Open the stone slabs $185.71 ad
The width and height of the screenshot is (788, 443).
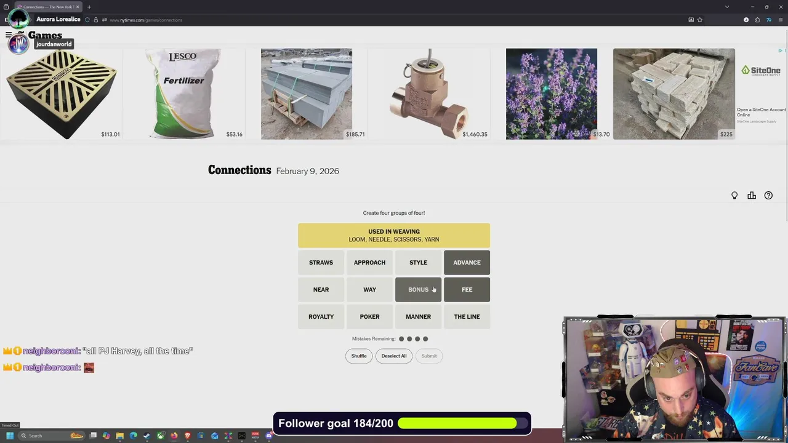pyautogui.click(x=307, y=94)
